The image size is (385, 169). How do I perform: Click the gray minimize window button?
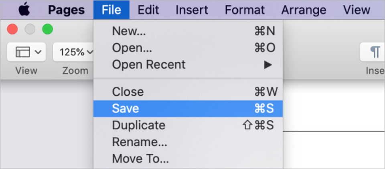pos(30,29)
